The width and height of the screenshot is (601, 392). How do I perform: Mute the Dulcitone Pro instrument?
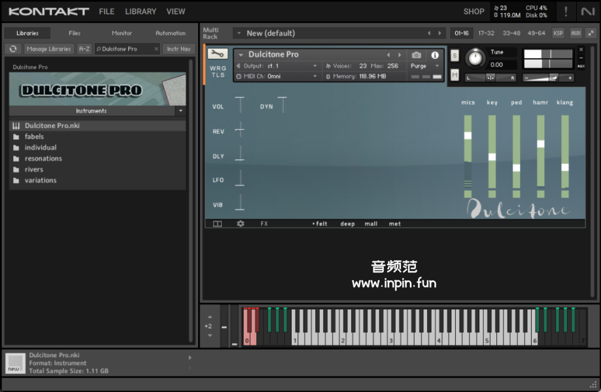(x=455, y=75)
